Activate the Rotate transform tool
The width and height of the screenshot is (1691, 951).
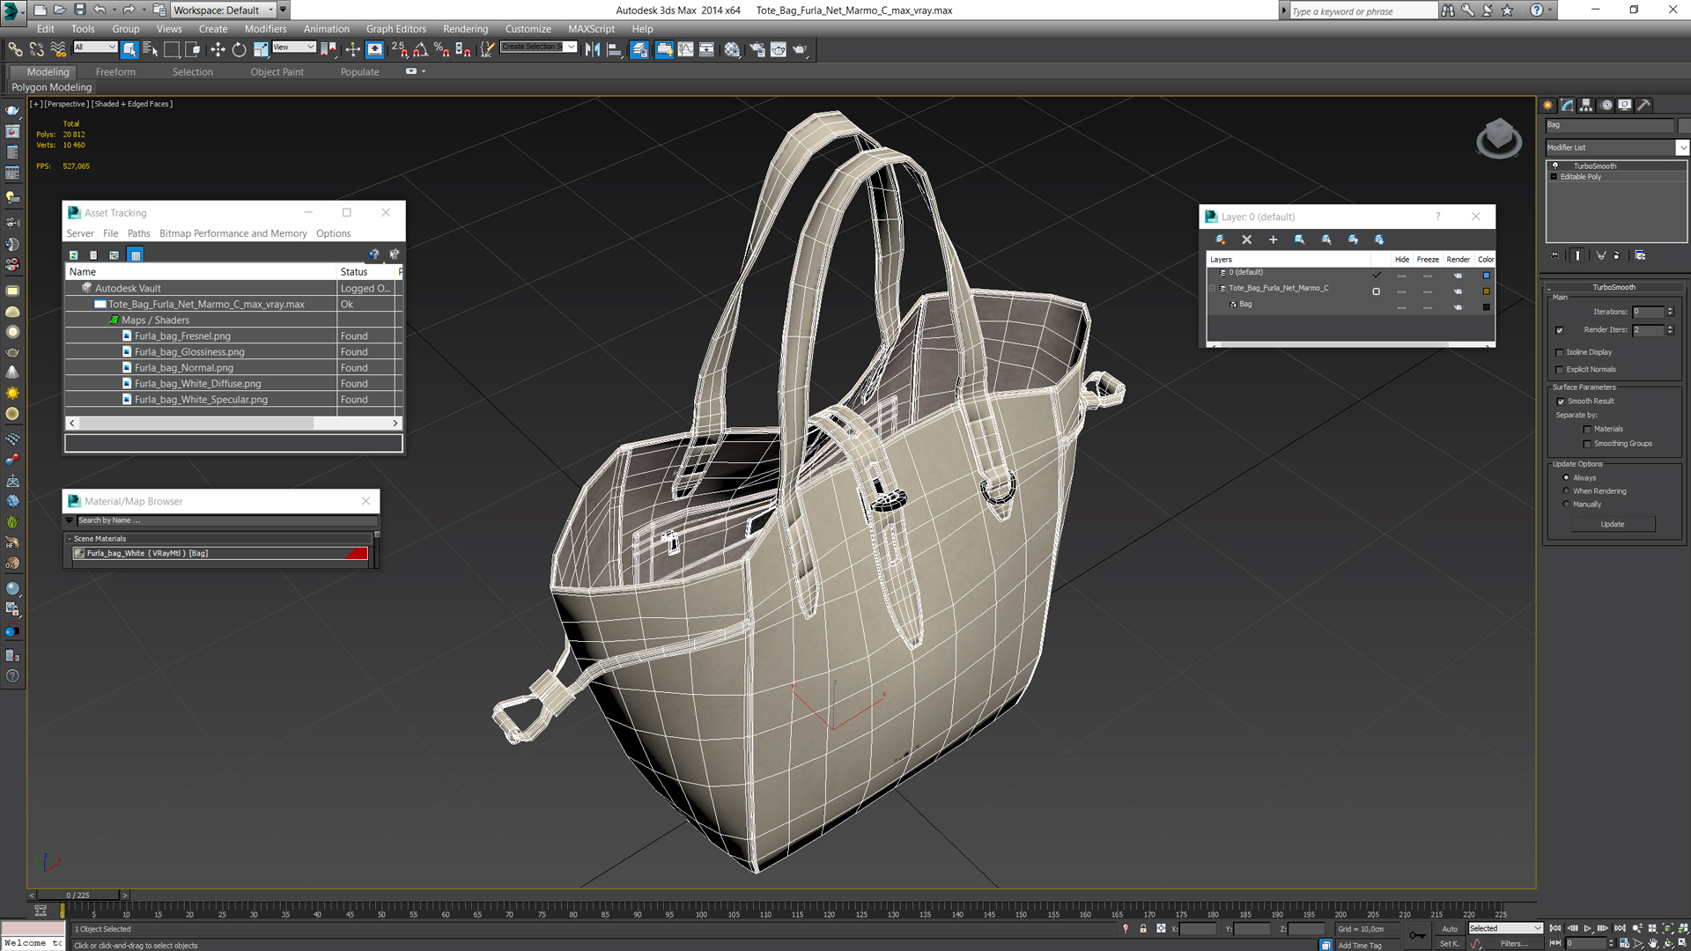pyautogui.click(x=239, y=50)
